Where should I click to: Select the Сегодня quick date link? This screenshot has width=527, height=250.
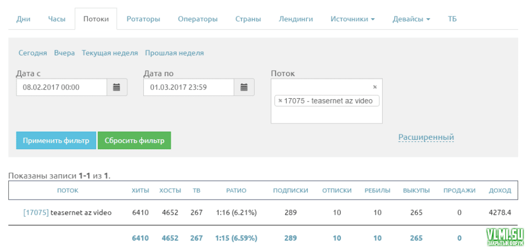(32, 53)
